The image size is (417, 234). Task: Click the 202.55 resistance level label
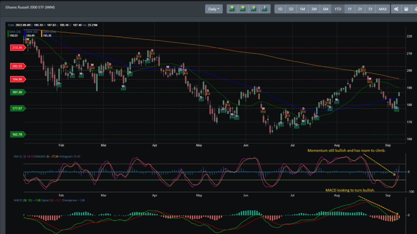pos(18,66)
